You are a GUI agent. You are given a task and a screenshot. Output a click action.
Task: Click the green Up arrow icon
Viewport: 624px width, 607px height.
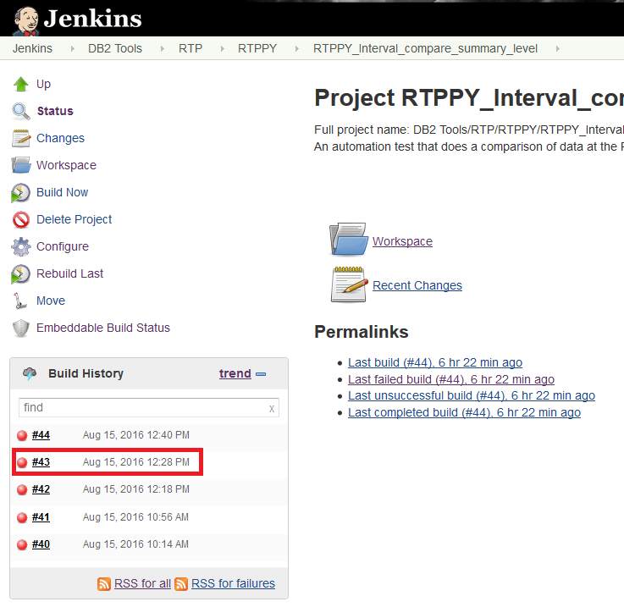[x=21, y=84]
